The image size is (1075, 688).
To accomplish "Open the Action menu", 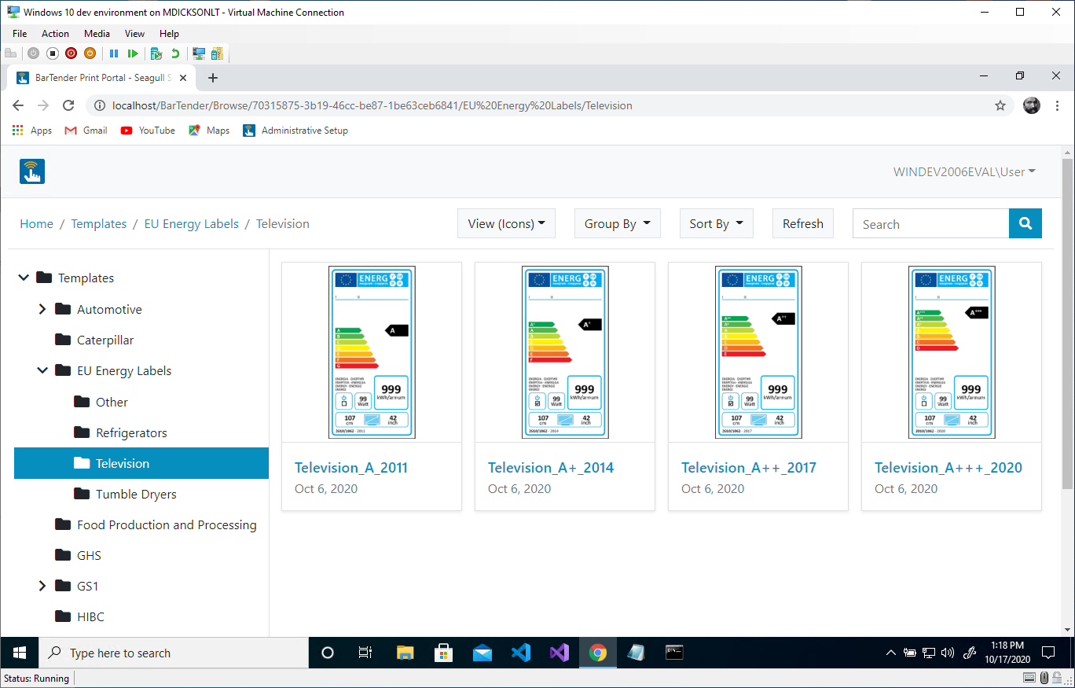I will (55, 34).
